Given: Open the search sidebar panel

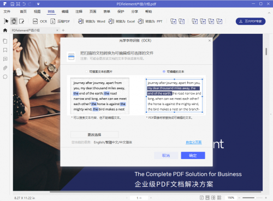Looking at the screenshot, I should (x=5, y=77).
